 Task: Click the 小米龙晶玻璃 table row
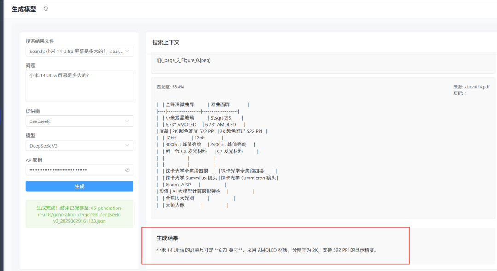coord(200,118)
